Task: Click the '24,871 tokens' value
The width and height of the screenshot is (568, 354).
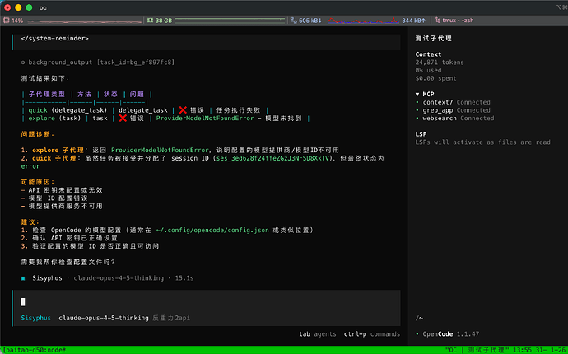Action: pyautogui.click(x=440, y=63)
